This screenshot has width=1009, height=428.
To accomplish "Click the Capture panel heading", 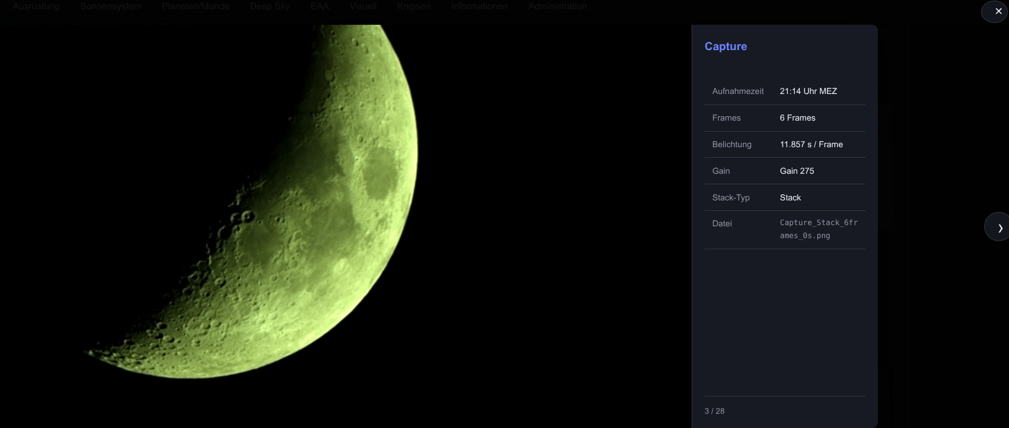I will [726, 46].
